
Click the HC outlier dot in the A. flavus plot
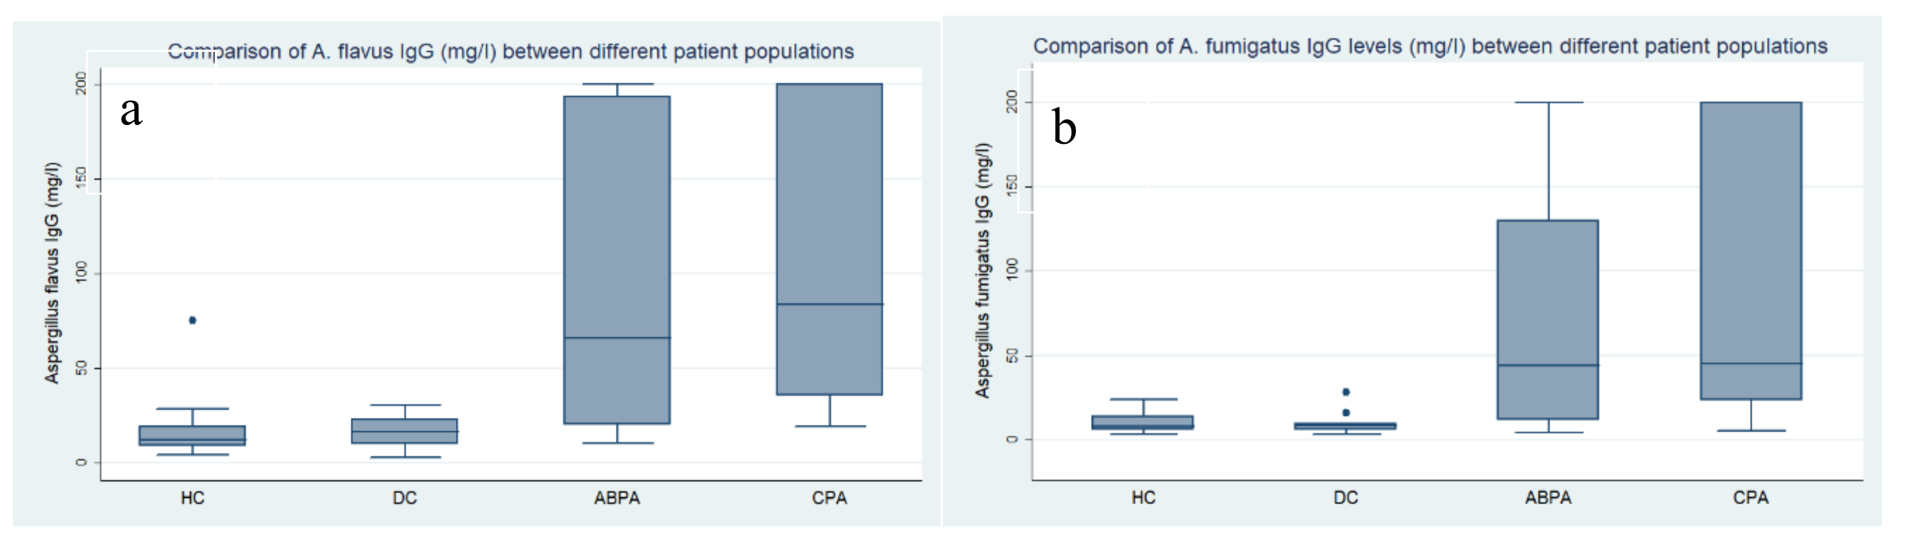[192, 320]
